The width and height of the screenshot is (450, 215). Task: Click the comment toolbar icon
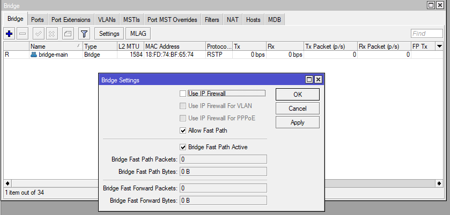click(68, 34)
